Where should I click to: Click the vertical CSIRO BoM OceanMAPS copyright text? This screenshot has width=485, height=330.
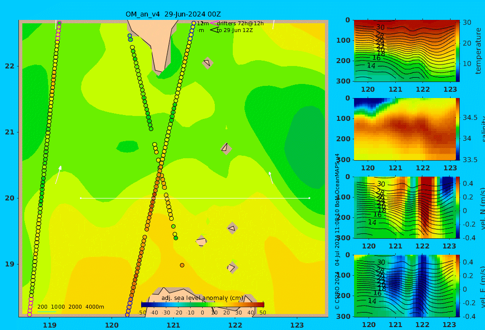click(x=338, y=231)
